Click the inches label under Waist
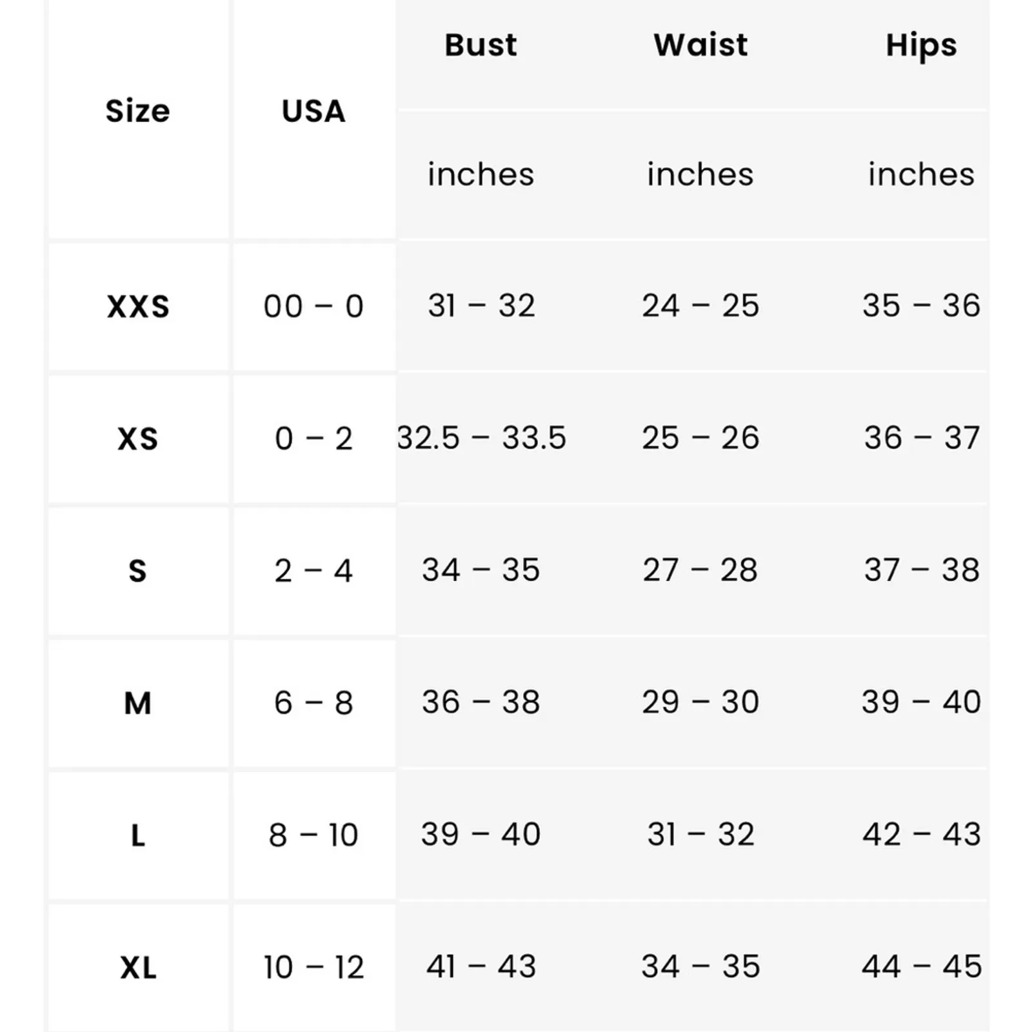 point(700,174)
